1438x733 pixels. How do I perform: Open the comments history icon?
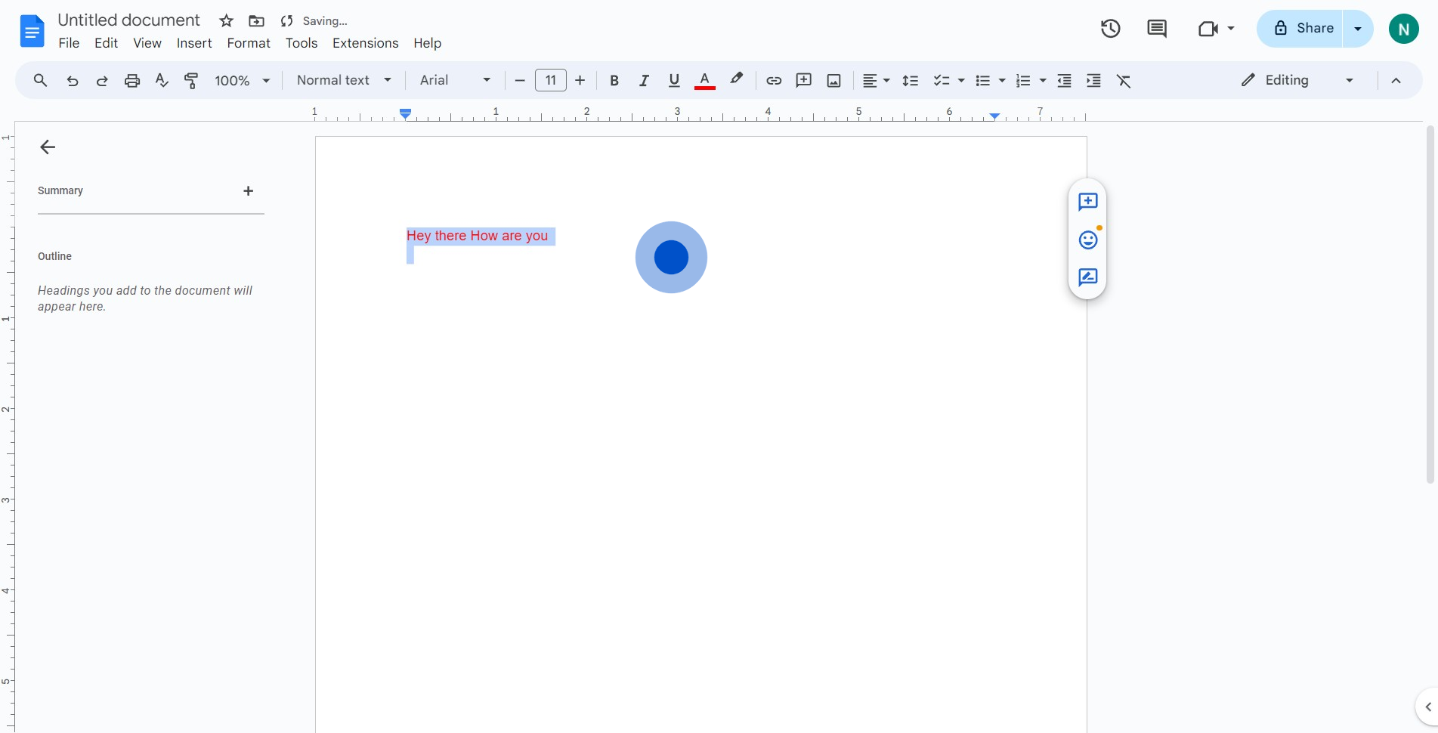tap(1157, 29)
